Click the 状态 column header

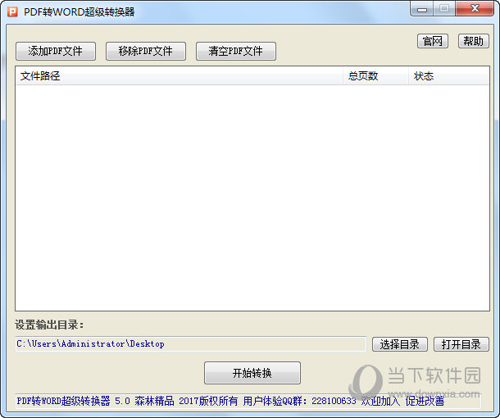[x=449, y=76]
